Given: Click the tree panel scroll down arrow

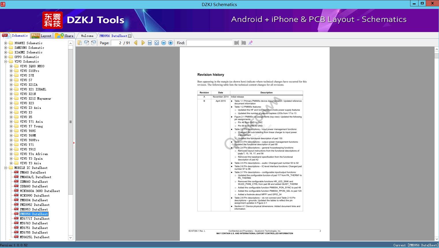Looking at the screenshot, I should (x=70, y=238).
